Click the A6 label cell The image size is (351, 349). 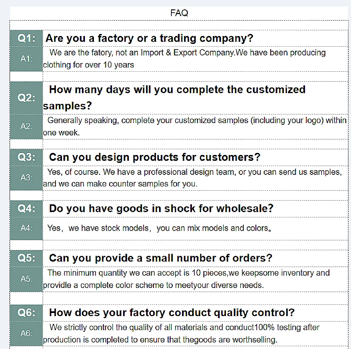[26, 333]
